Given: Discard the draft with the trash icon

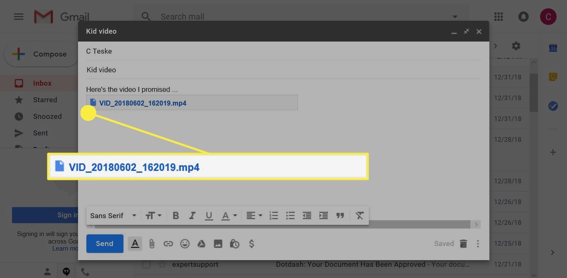Looking at the screenshot, I should [x=464, y=244].
